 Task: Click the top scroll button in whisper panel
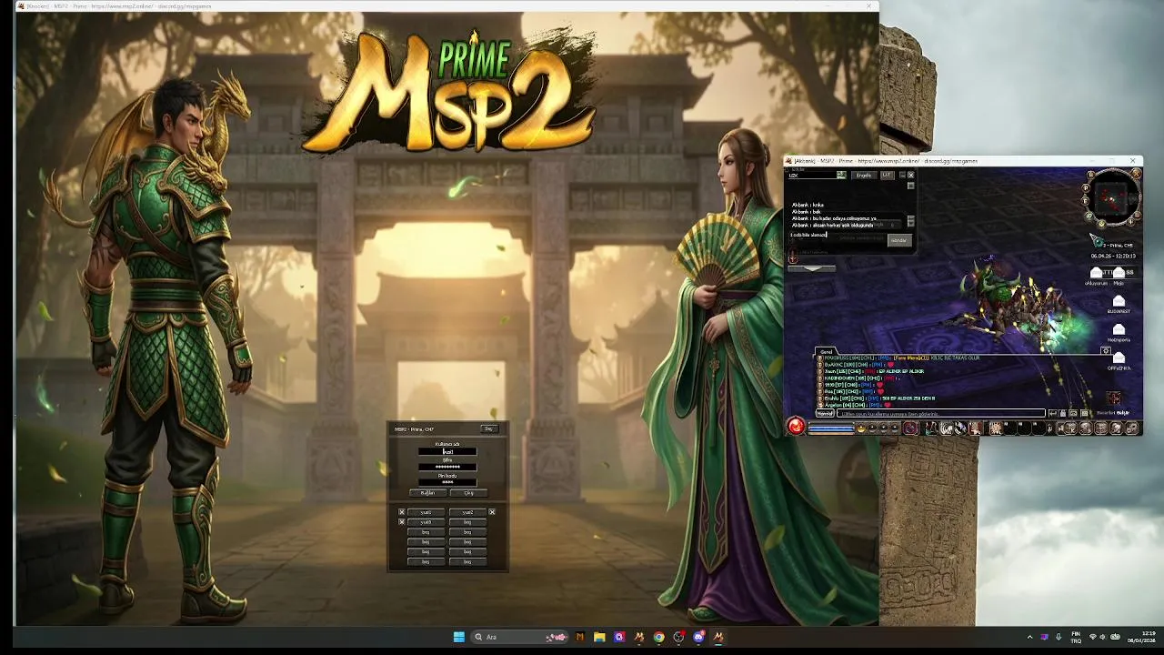[x=911, y=186]
